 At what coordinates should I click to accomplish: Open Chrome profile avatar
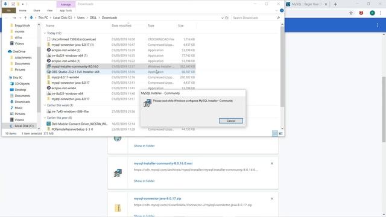[x=372, y=13]
